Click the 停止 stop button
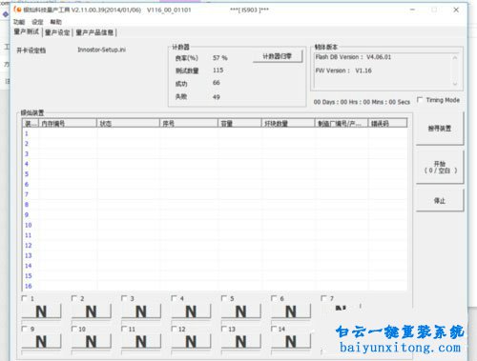477x361 pixels. pyautogui.click(x=440, y=200)
